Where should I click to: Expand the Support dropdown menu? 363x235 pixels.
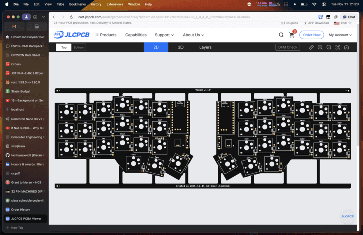click(x=164, y=35)
